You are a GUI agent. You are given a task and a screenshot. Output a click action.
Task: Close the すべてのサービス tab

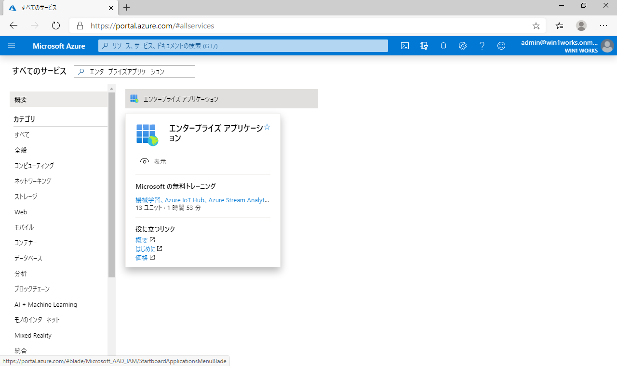click(x=111, y=8)
